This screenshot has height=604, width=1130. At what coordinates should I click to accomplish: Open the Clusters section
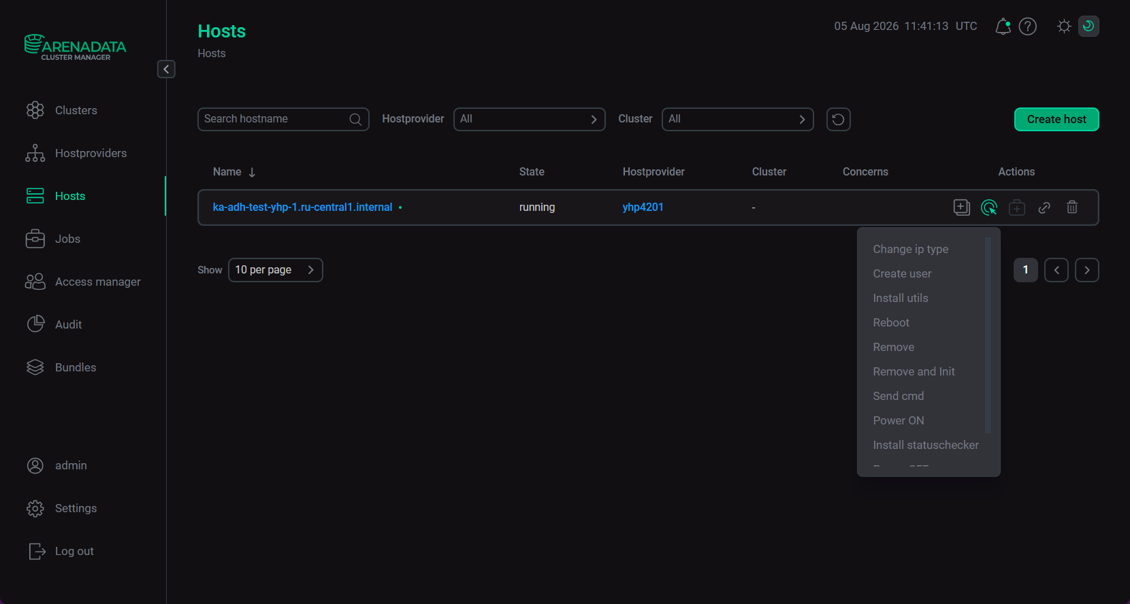(x=76, y=110)
